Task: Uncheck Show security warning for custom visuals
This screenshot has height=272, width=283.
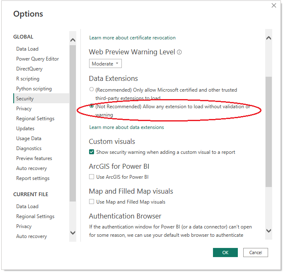Action: 92,152
